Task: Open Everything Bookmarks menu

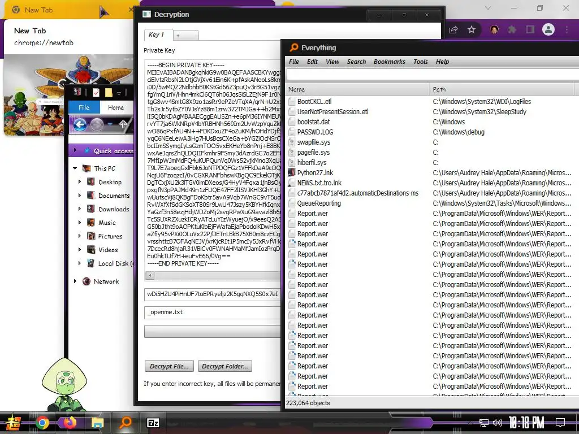Action: (x=389, y=62)
